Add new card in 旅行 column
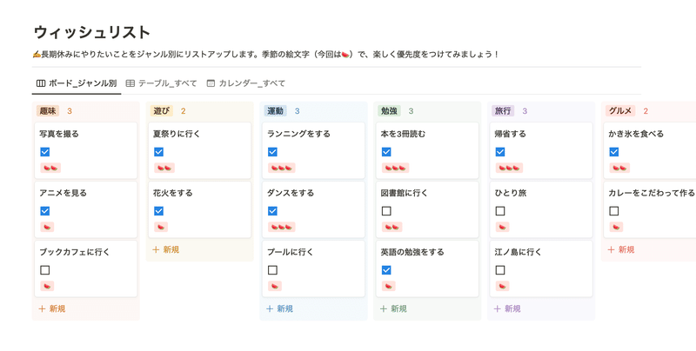The image size is (696, 351). pos(507,309)
